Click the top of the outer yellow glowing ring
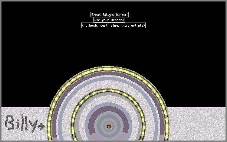Image resolution: width=227 pixels, height=142 pixels. point(108,69)
